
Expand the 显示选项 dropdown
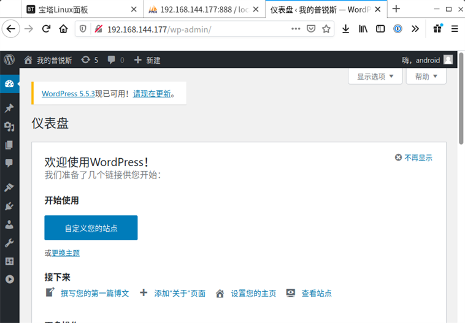click(x=375, y=77)
